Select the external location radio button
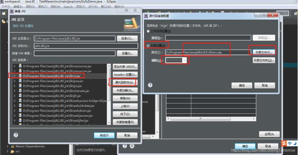Screen dimensions: 298x155 click(x=149, y=46)
